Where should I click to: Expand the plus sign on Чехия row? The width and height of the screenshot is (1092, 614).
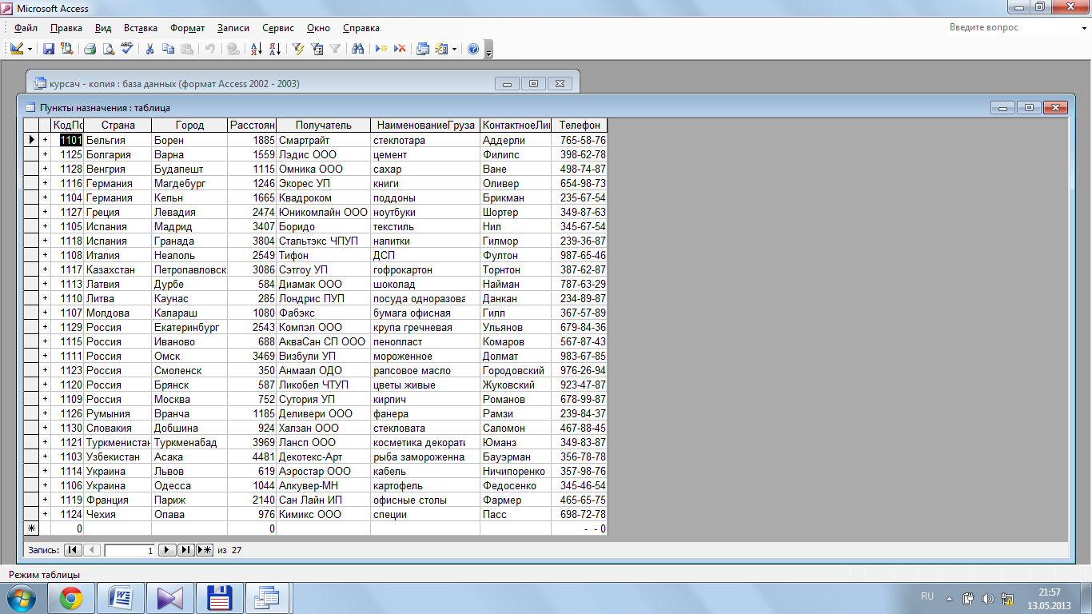click(x=45, y=514)
